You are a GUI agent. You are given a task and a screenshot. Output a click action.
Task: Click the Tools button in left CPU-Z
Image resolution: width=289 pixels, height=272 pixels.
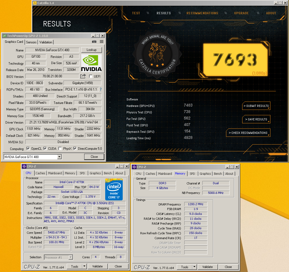pyautogui.click(x=75, y=266)
